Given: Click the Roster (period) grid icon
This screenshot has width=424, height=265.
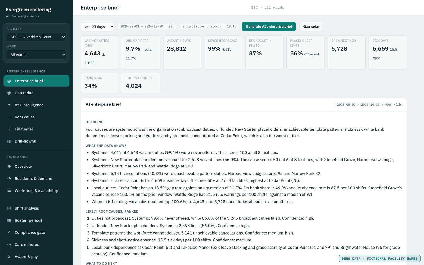Looking at the screenshot, I should [9, 220].
